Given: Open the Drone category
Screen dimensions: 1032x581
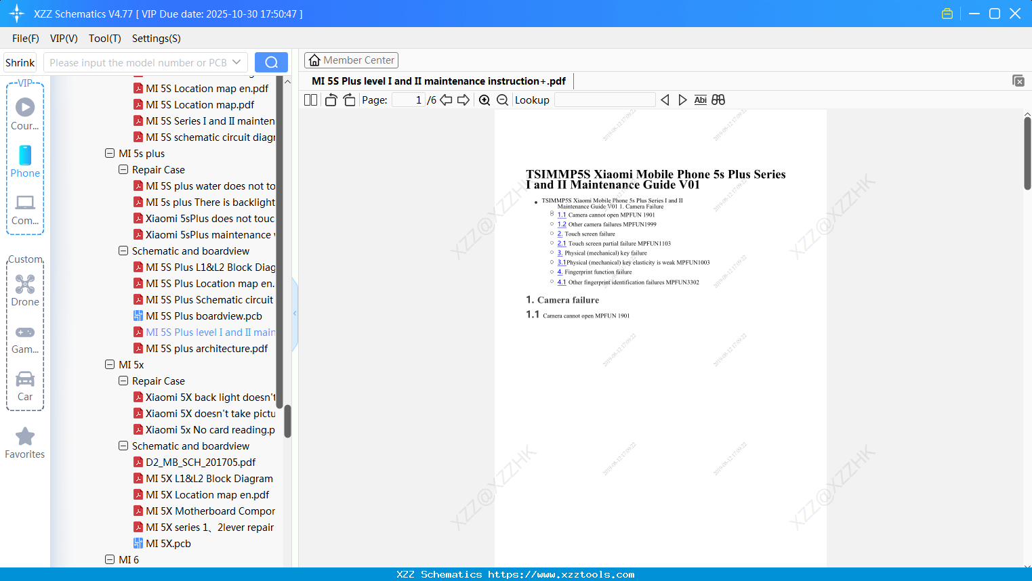Looking at the screenshot, I should point(25,290).
